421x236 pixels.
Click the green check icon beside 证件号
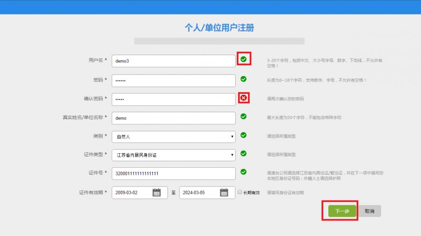[244, 172]
